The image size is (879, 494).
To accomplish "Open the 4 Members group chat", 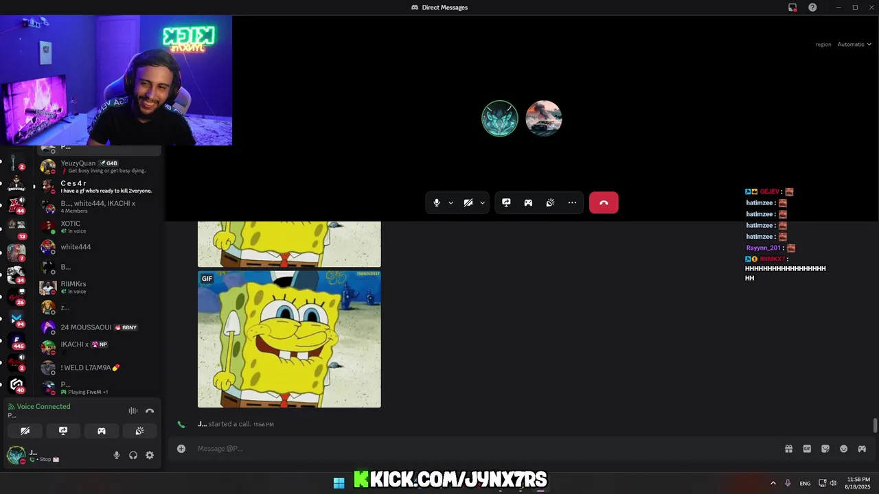I will tap(98, 207).
